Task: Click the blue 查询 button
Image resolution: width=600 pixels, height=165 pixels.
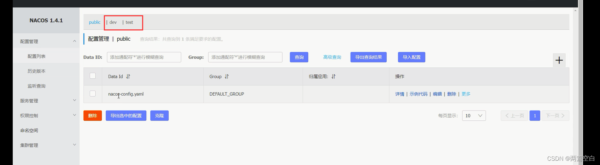Action: [299, 57]
